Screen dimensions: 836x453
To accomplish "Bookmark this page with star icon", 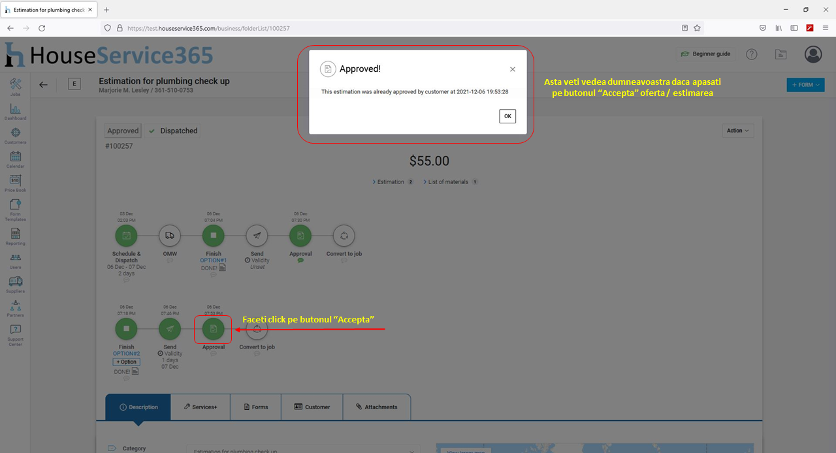I will click(697, 28).
